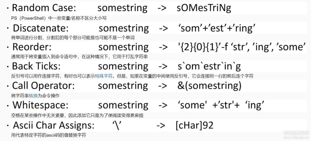Click the arrow in the Reorder row
The height and width of the screenshot is (141, 311).
(163, 47)
